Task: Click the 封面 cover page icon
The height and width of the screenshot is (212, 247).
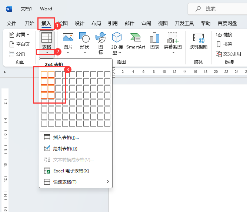Action: pos(12,35)
